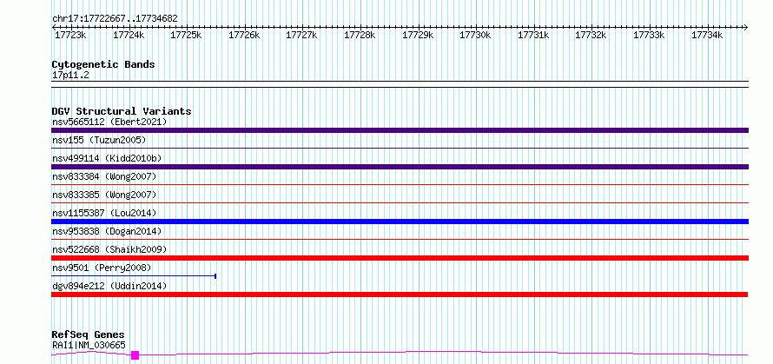
Task: Open the nsv499114 (Kidd2010b) variant label
Action: [x=107, y=158]
